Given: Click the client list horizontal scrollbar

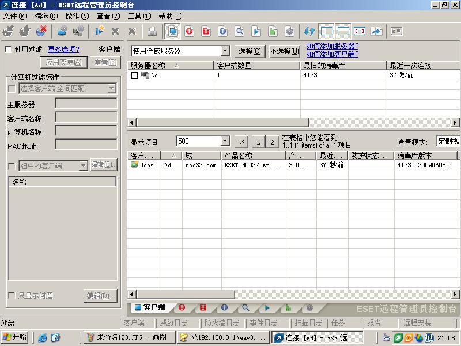Looking at the screenshot, I should tap(288, 295).
